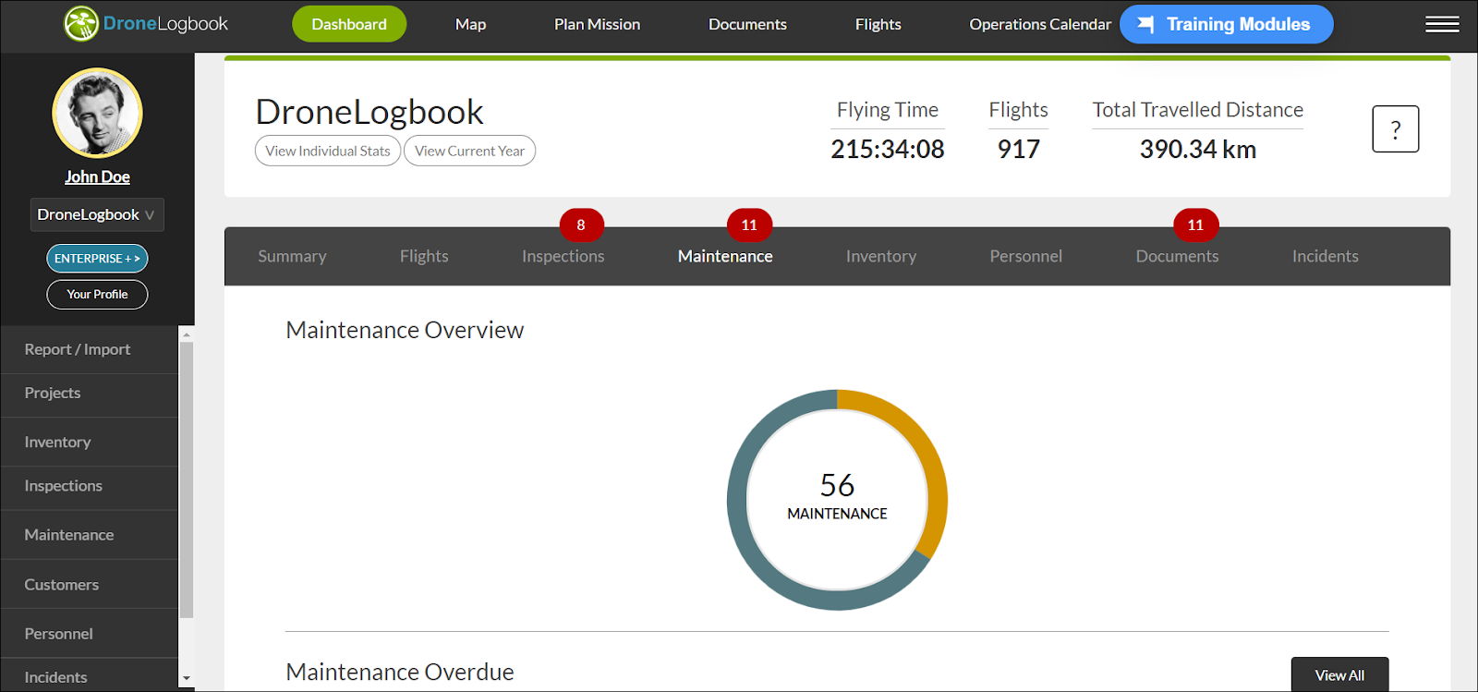Image resolution: width=1478 pixels, height=692 pixels.
Task: Open the hamburger menu icon
Action: [x=1442, y=24]
